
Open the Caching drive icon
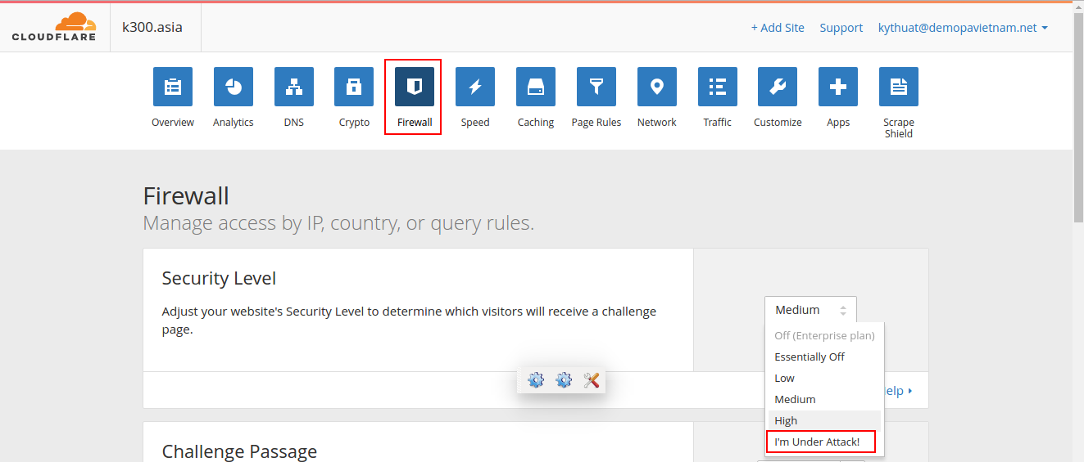pyautogui.click(x=536, y=87)
